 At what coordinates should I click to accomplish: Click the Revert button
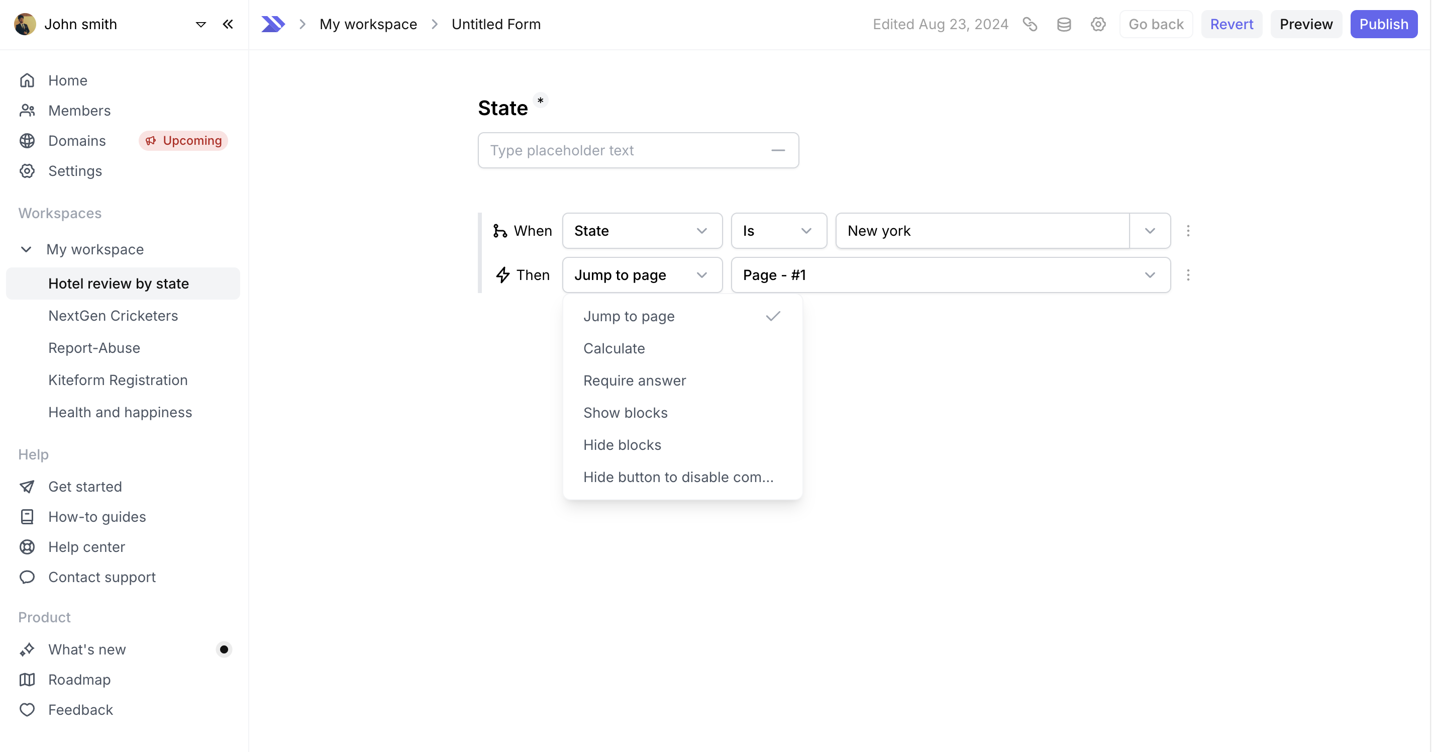(x=1232, y=25)
